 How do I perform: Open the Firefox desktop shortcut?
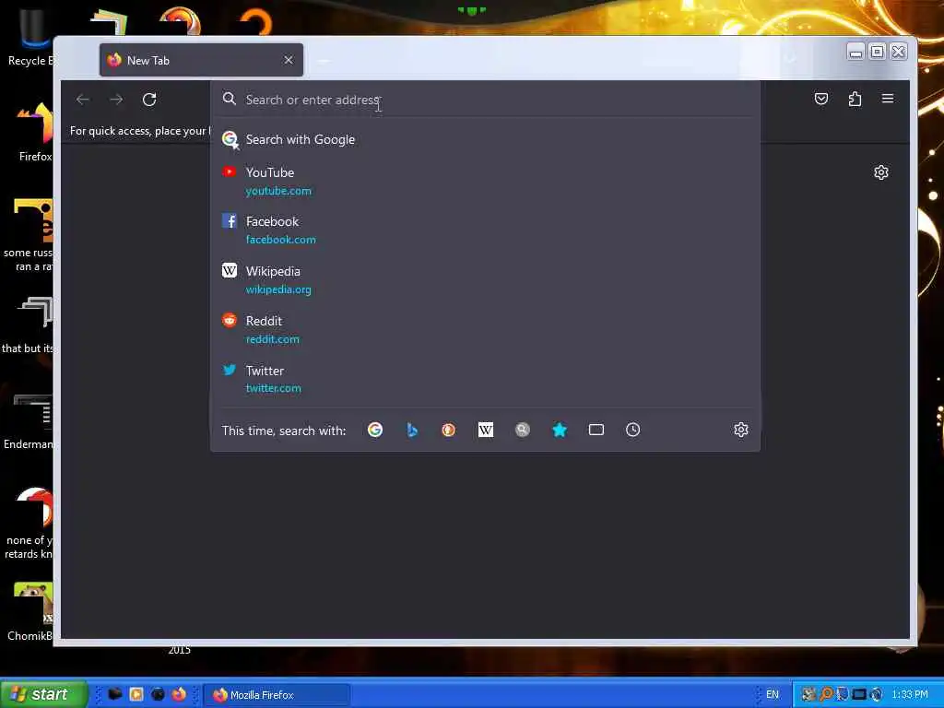coord(35,133)
